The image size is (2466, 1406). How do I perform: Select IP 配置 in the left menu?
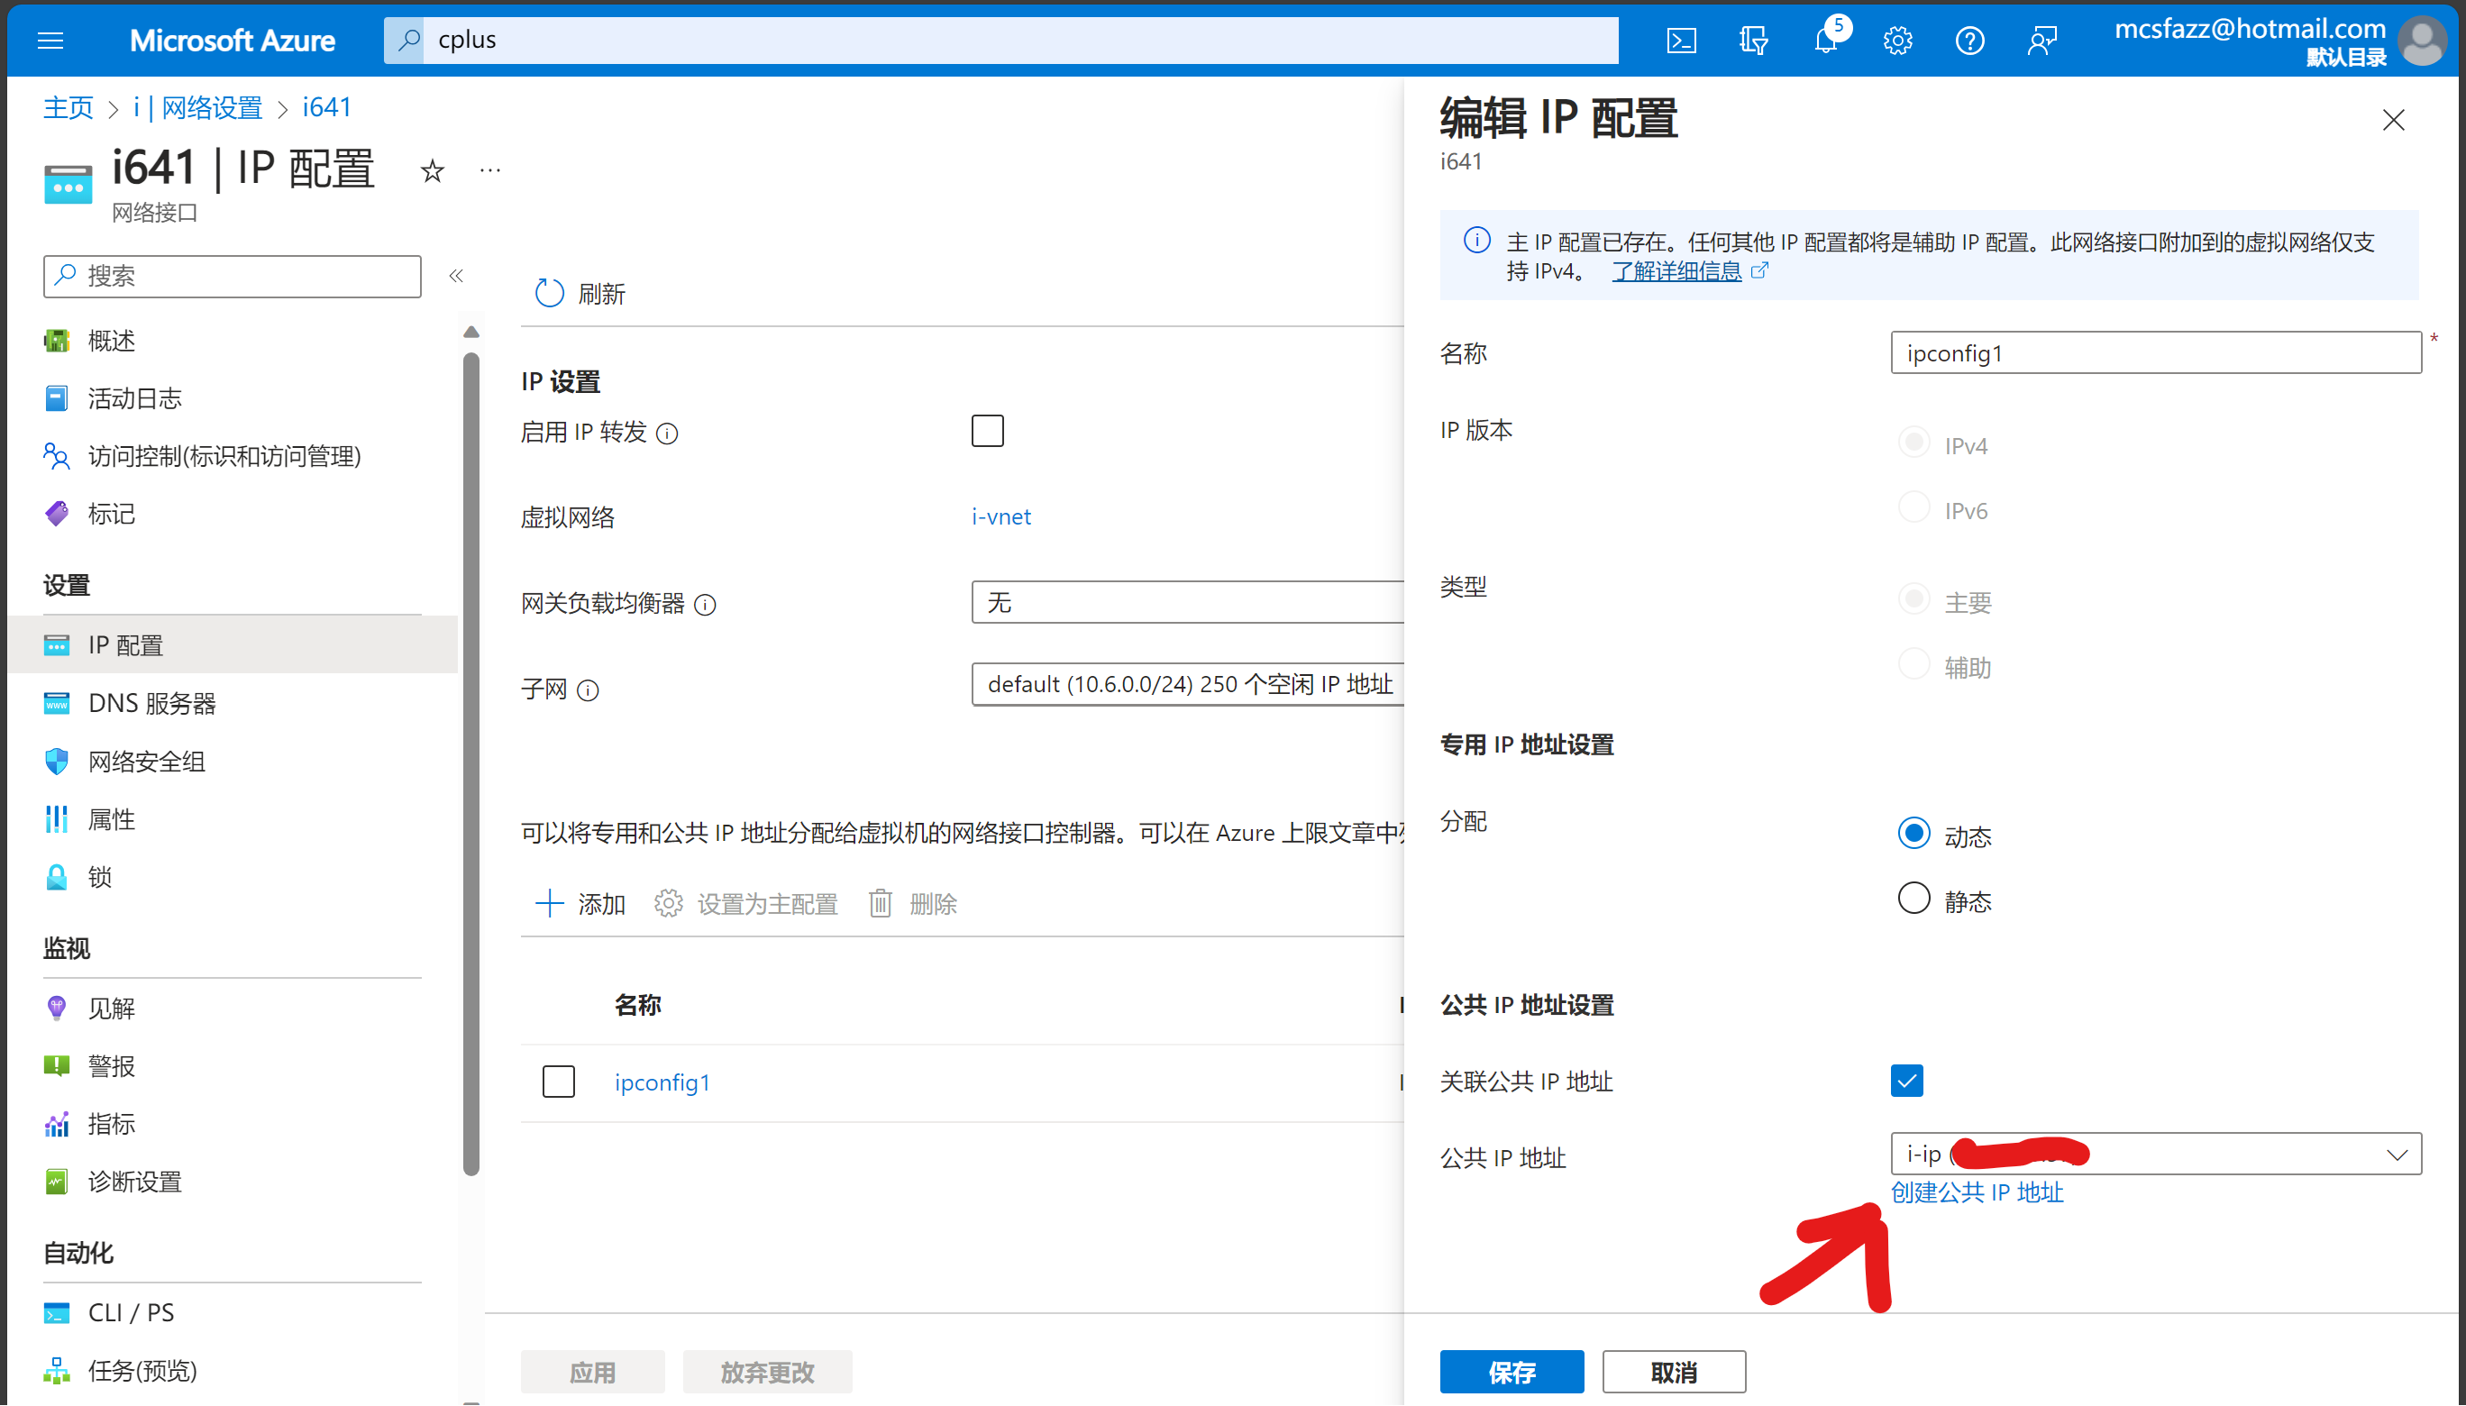(233, 645)
